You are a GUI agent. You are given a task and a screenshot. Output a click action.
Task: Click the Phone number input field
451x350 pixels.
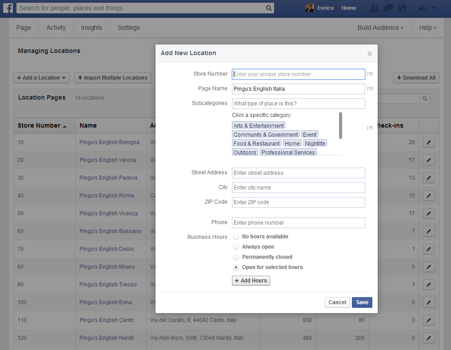(x=299, y=223)
